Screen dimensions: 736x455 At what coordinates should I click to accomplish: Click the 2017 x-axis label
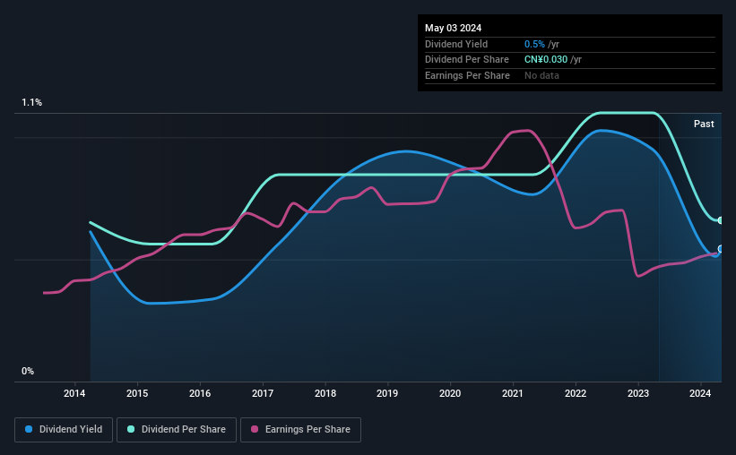click(x=263, y=393)
